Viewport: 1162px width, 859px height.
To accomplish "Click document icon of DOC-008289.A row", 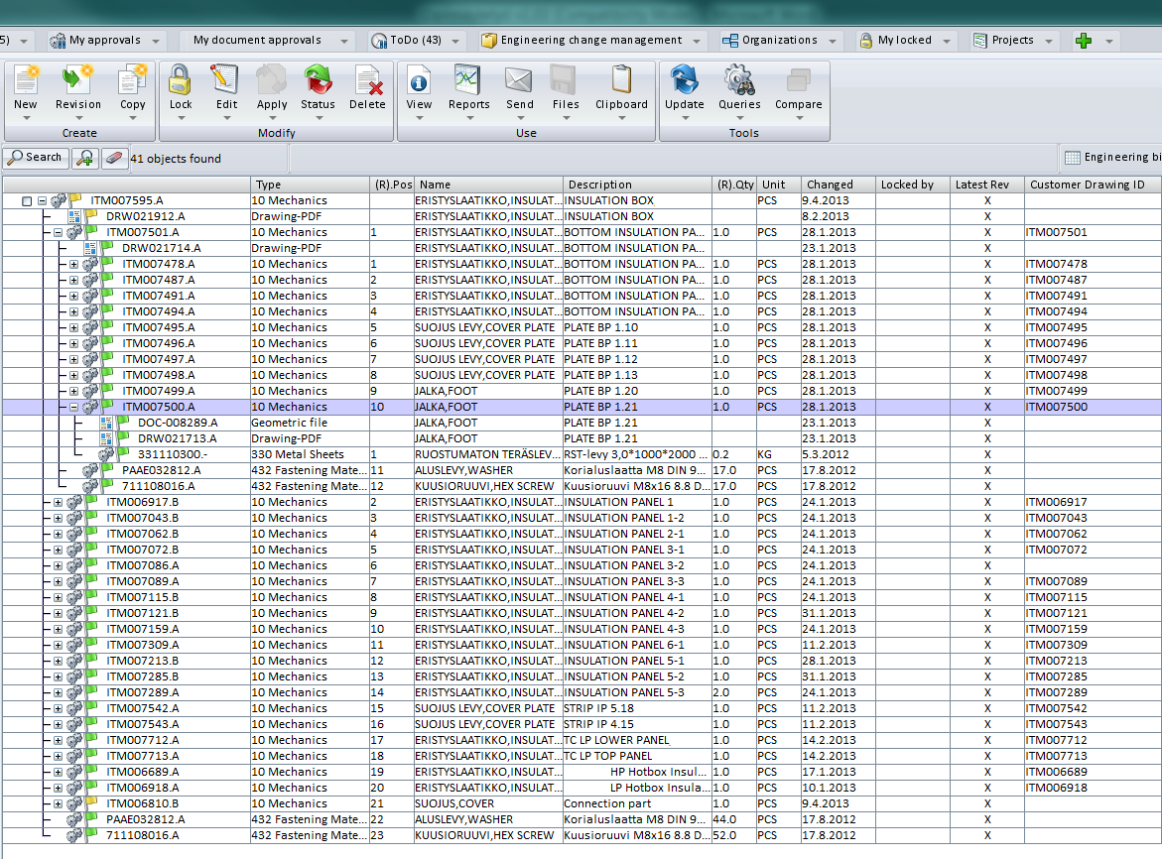I will (x=106, y=423).
